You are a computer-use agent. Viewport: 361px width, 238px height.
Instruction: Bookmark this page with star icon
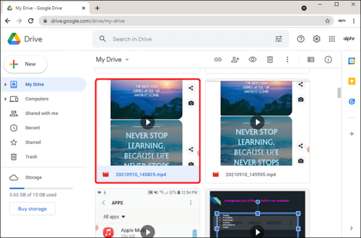(x=328, y=21)
